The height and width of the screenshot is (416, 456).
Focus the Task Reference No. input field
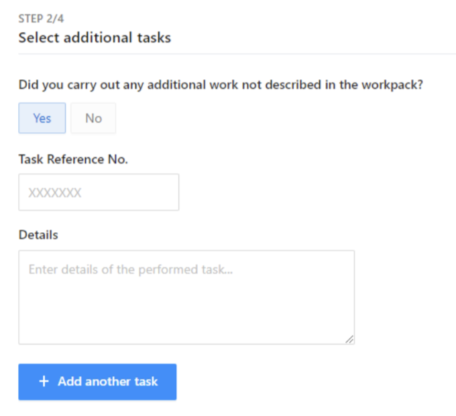coord(99,193)
